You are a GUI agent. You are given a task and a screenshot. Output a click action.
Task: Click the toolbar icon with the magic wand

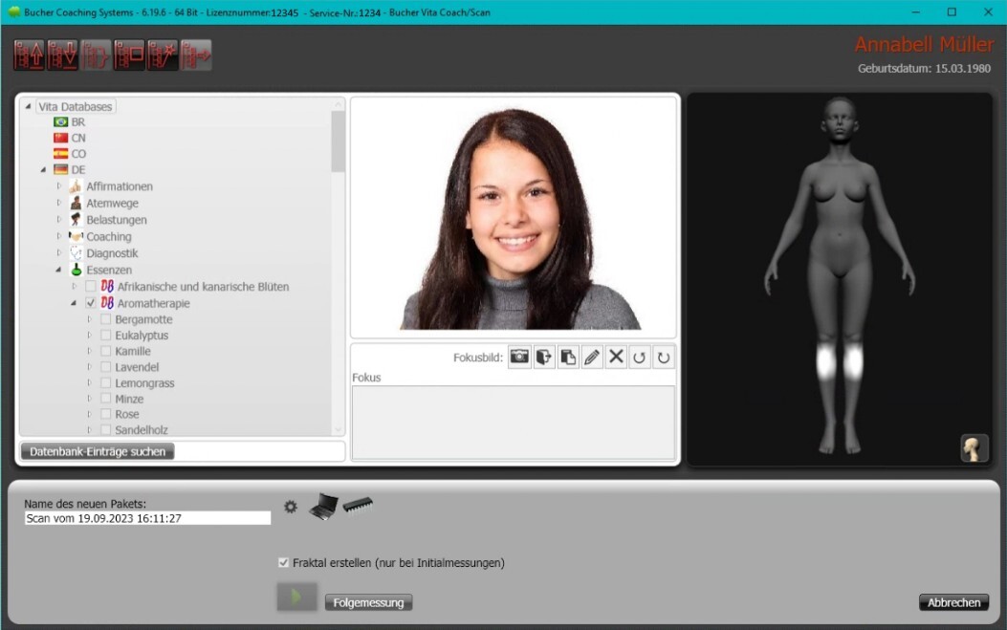coord(163,55)
